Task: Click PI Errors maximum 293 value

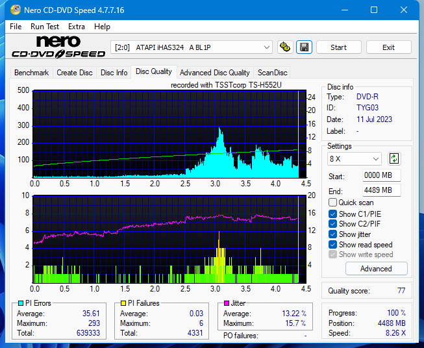Action: 94,323
